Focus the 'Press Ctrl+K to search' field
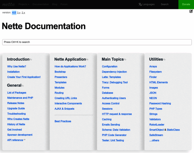The height and width of the screenshot is (153, 194). coord(97,42)
